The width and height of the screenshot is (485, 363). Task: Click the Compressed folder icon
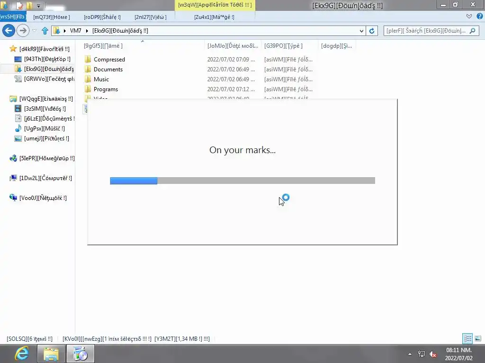[88, 59]
